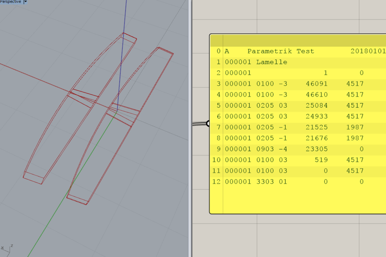Image resolution: width=386 pixels, height=257 pixels.
Task: Select row 12 '3303 01' entry
Action: tap(272, 181)
